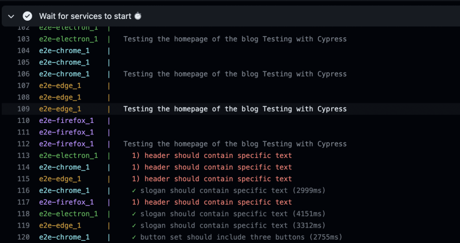The image size is (460, 243).
Task: Click e2e-firefox_1 label on line 110
Action: click(x=67, y=121)
